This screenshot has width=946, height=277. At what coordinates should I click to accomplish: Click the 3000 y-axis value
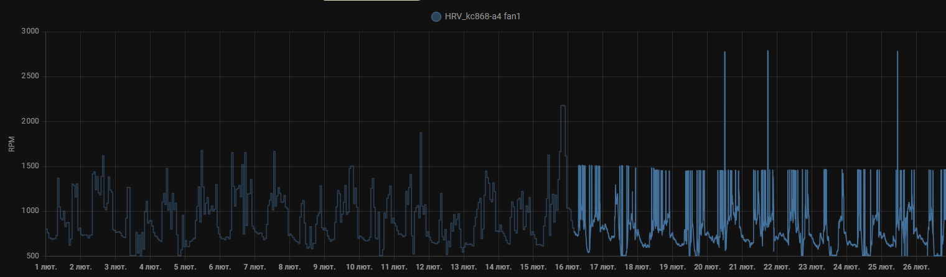(30, 32)
